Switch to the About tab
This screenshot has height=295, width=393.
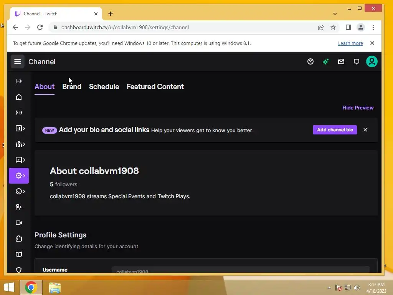(x=45, y=87)
